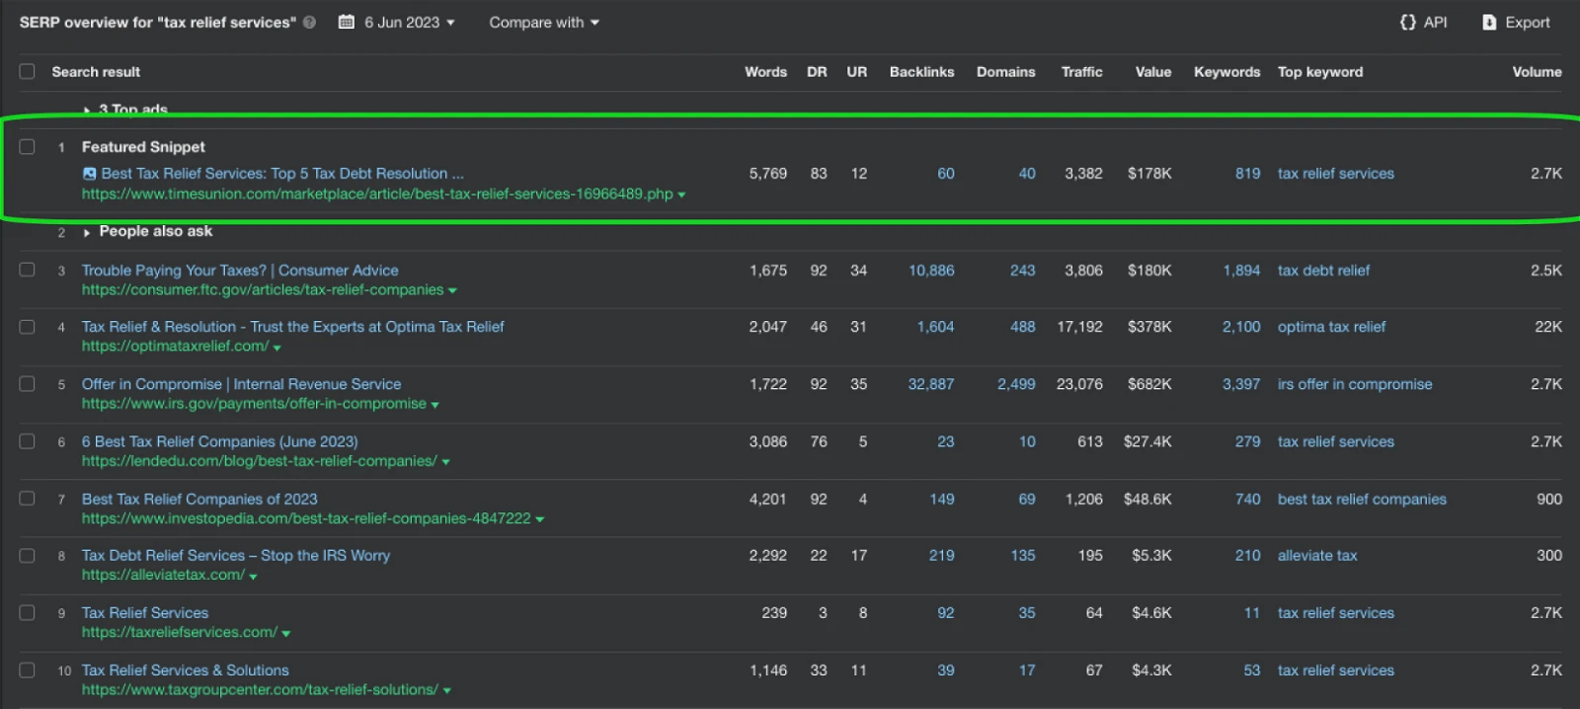Image resolution: width=1580 pixels, height=709 pixels.
Task: Open URL dropdown for taxreliefservices.com result
Action: pyautogui.click(x=286, y=633)
